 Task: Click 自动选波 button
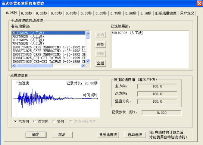135,135
